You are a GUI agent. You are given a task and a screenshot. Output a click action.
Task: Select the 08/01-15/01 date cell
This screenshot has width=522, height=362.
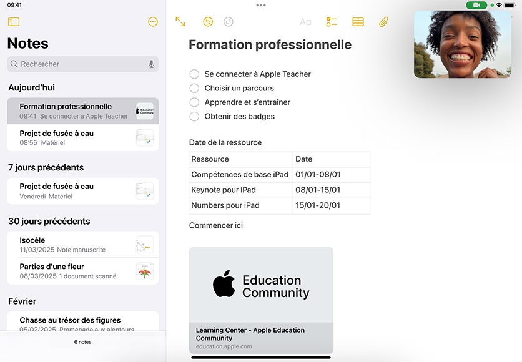click(332, 190)
